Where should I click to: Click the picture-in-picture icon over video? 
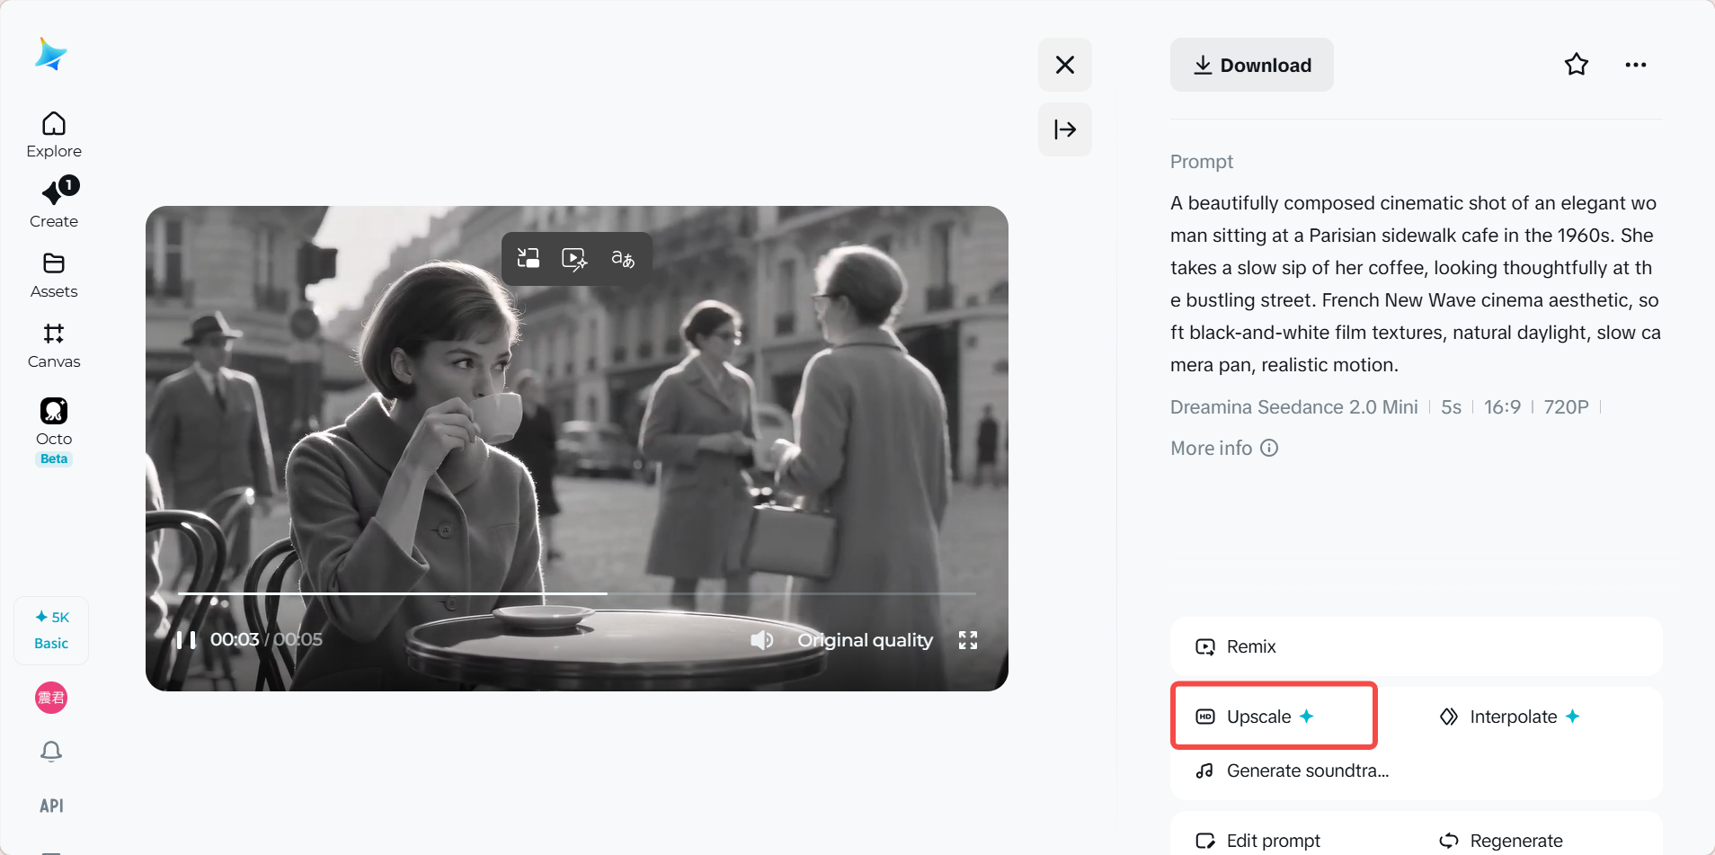click(529, 259)
